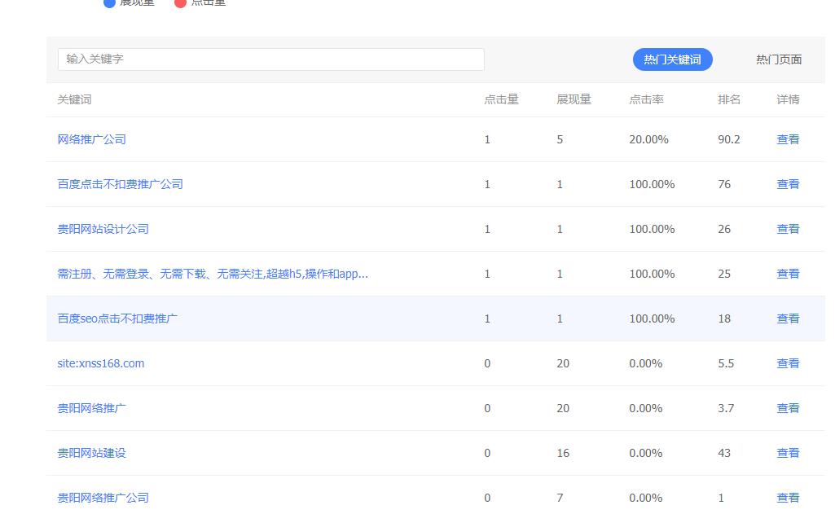Click the keyword search input field
Image resolution: width=835 pixels, height=514 pixels.
click(x=270, y=59)
